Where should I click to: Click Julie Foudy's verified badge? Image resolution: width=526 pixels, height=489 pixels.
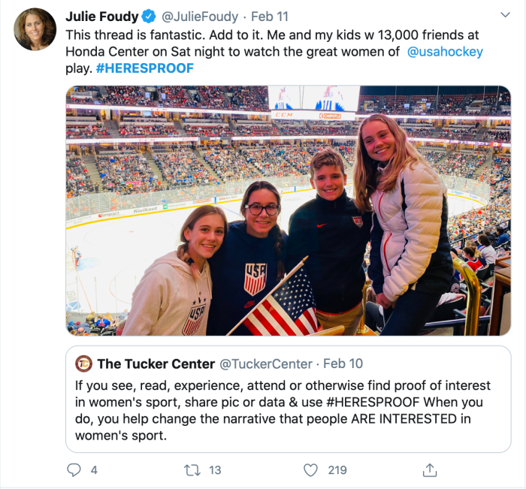coord(150,16)
